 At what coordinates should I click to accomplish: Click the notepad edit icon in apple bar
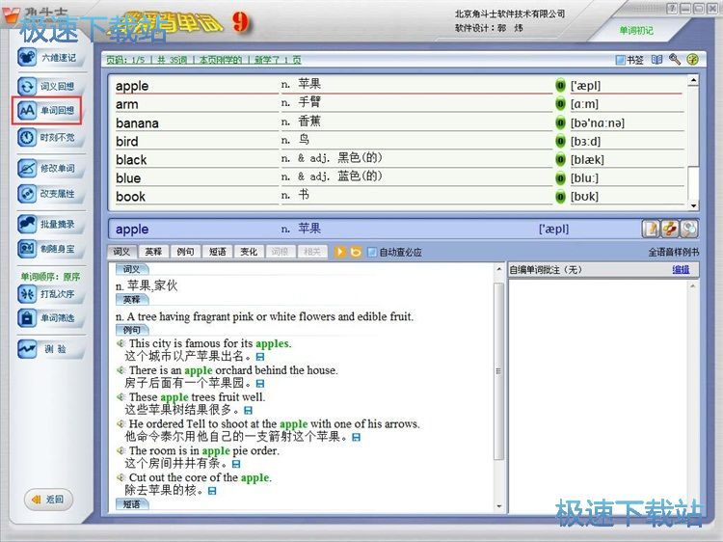click(651, 229)
